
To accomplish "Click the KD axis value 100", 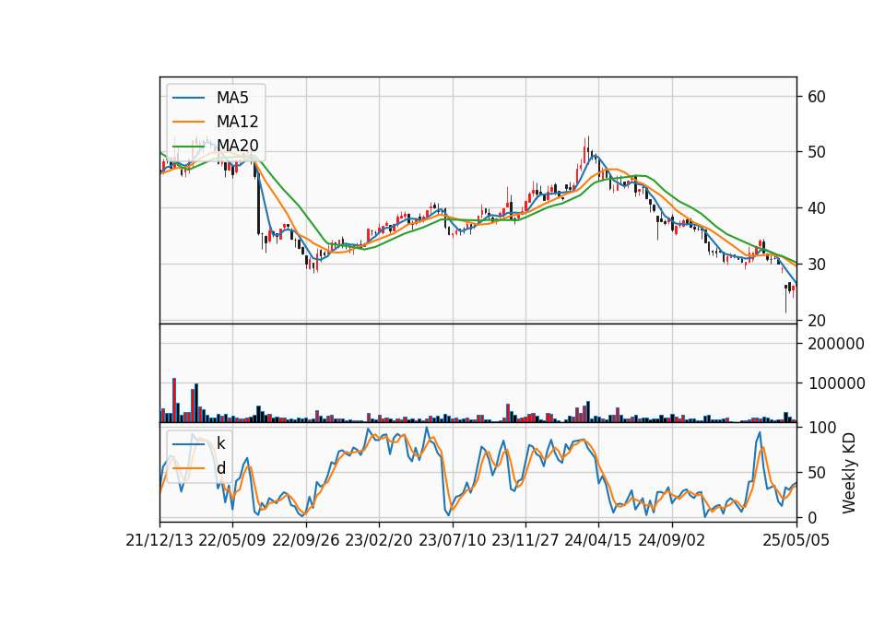I will point(822,428).
